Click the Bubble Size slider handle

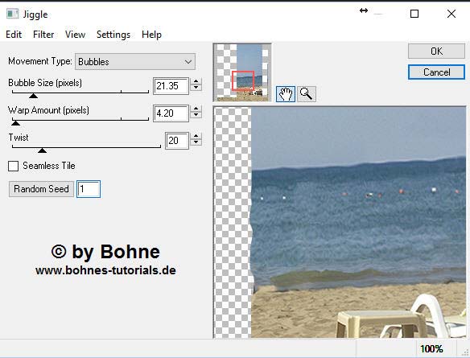tap(33, 96)
